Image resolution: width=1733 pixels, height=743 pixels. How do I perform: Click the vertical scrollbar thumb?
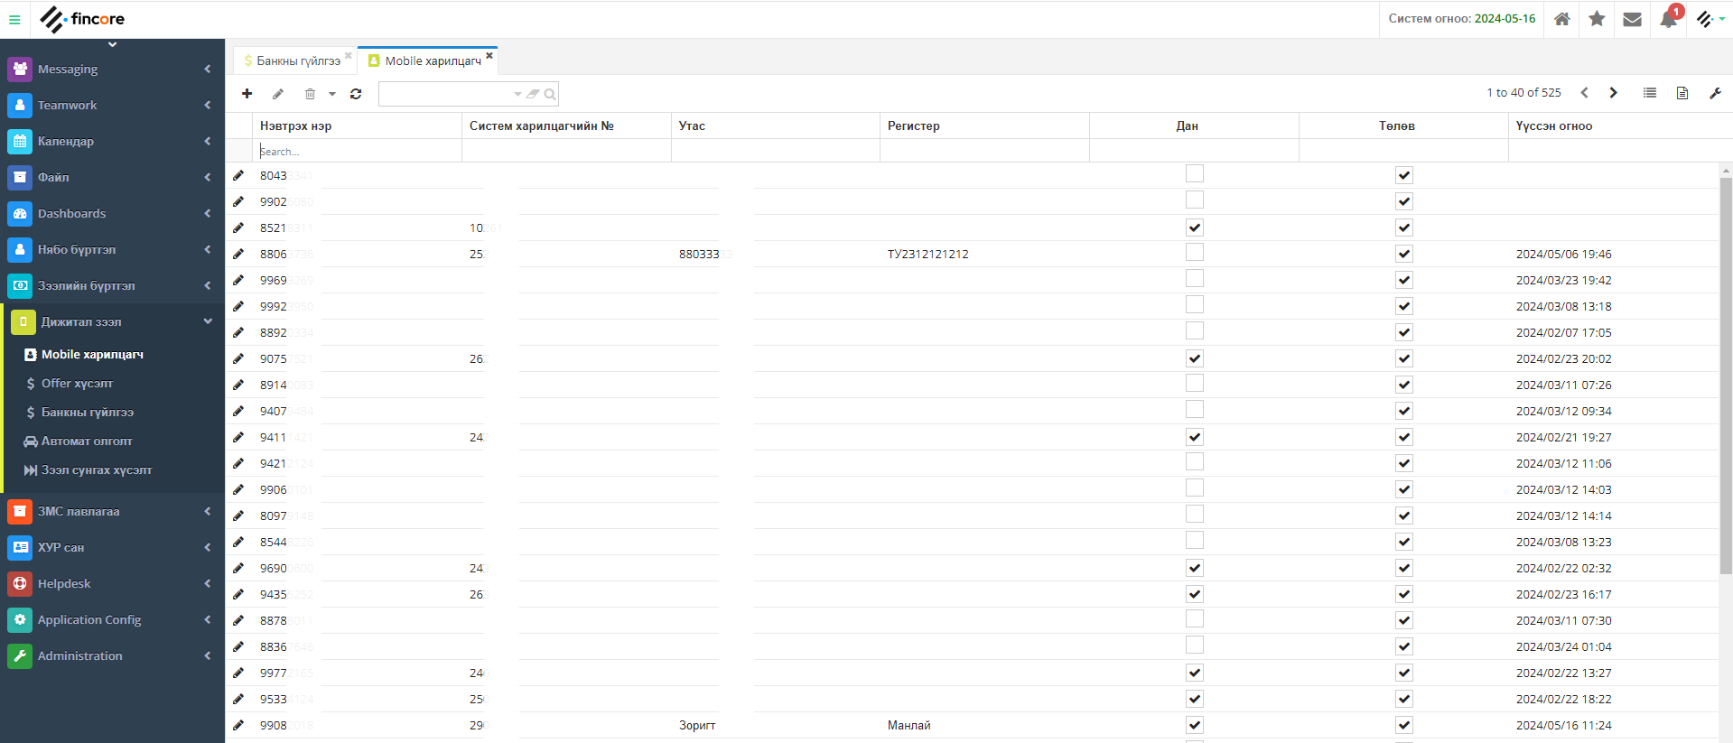pos(1726,375)
